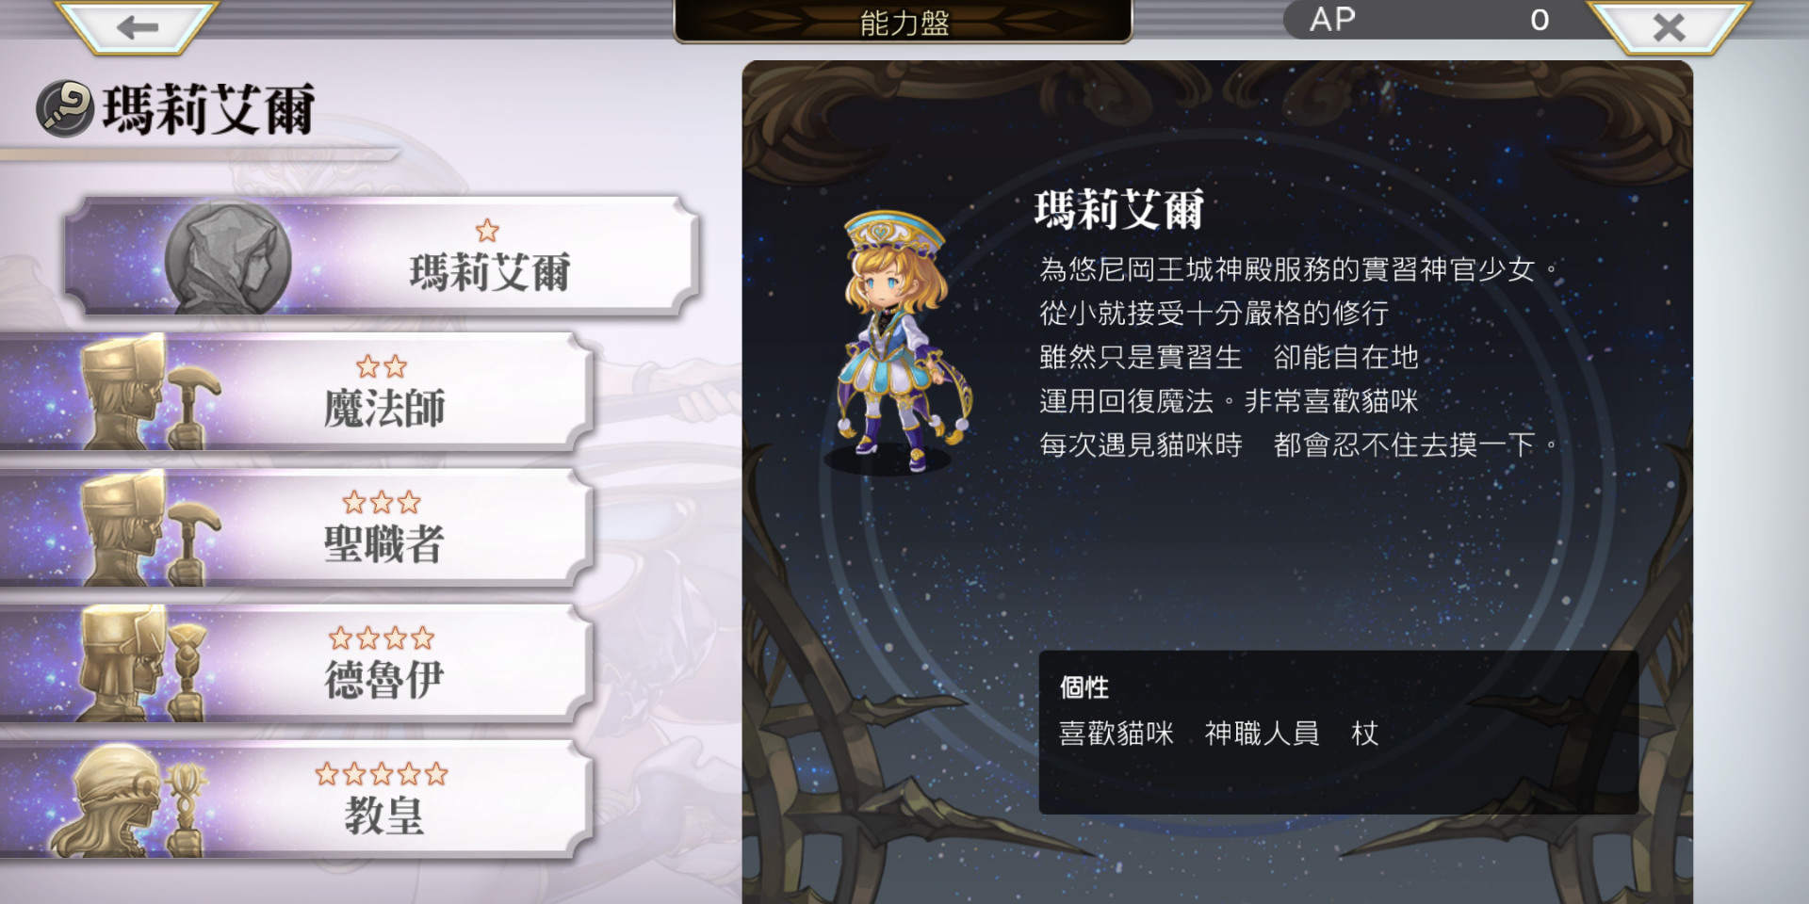Go back using the left arrow button
Image resolution: width=1809 pixels, height=904 pixels.
tap(137, 26)
